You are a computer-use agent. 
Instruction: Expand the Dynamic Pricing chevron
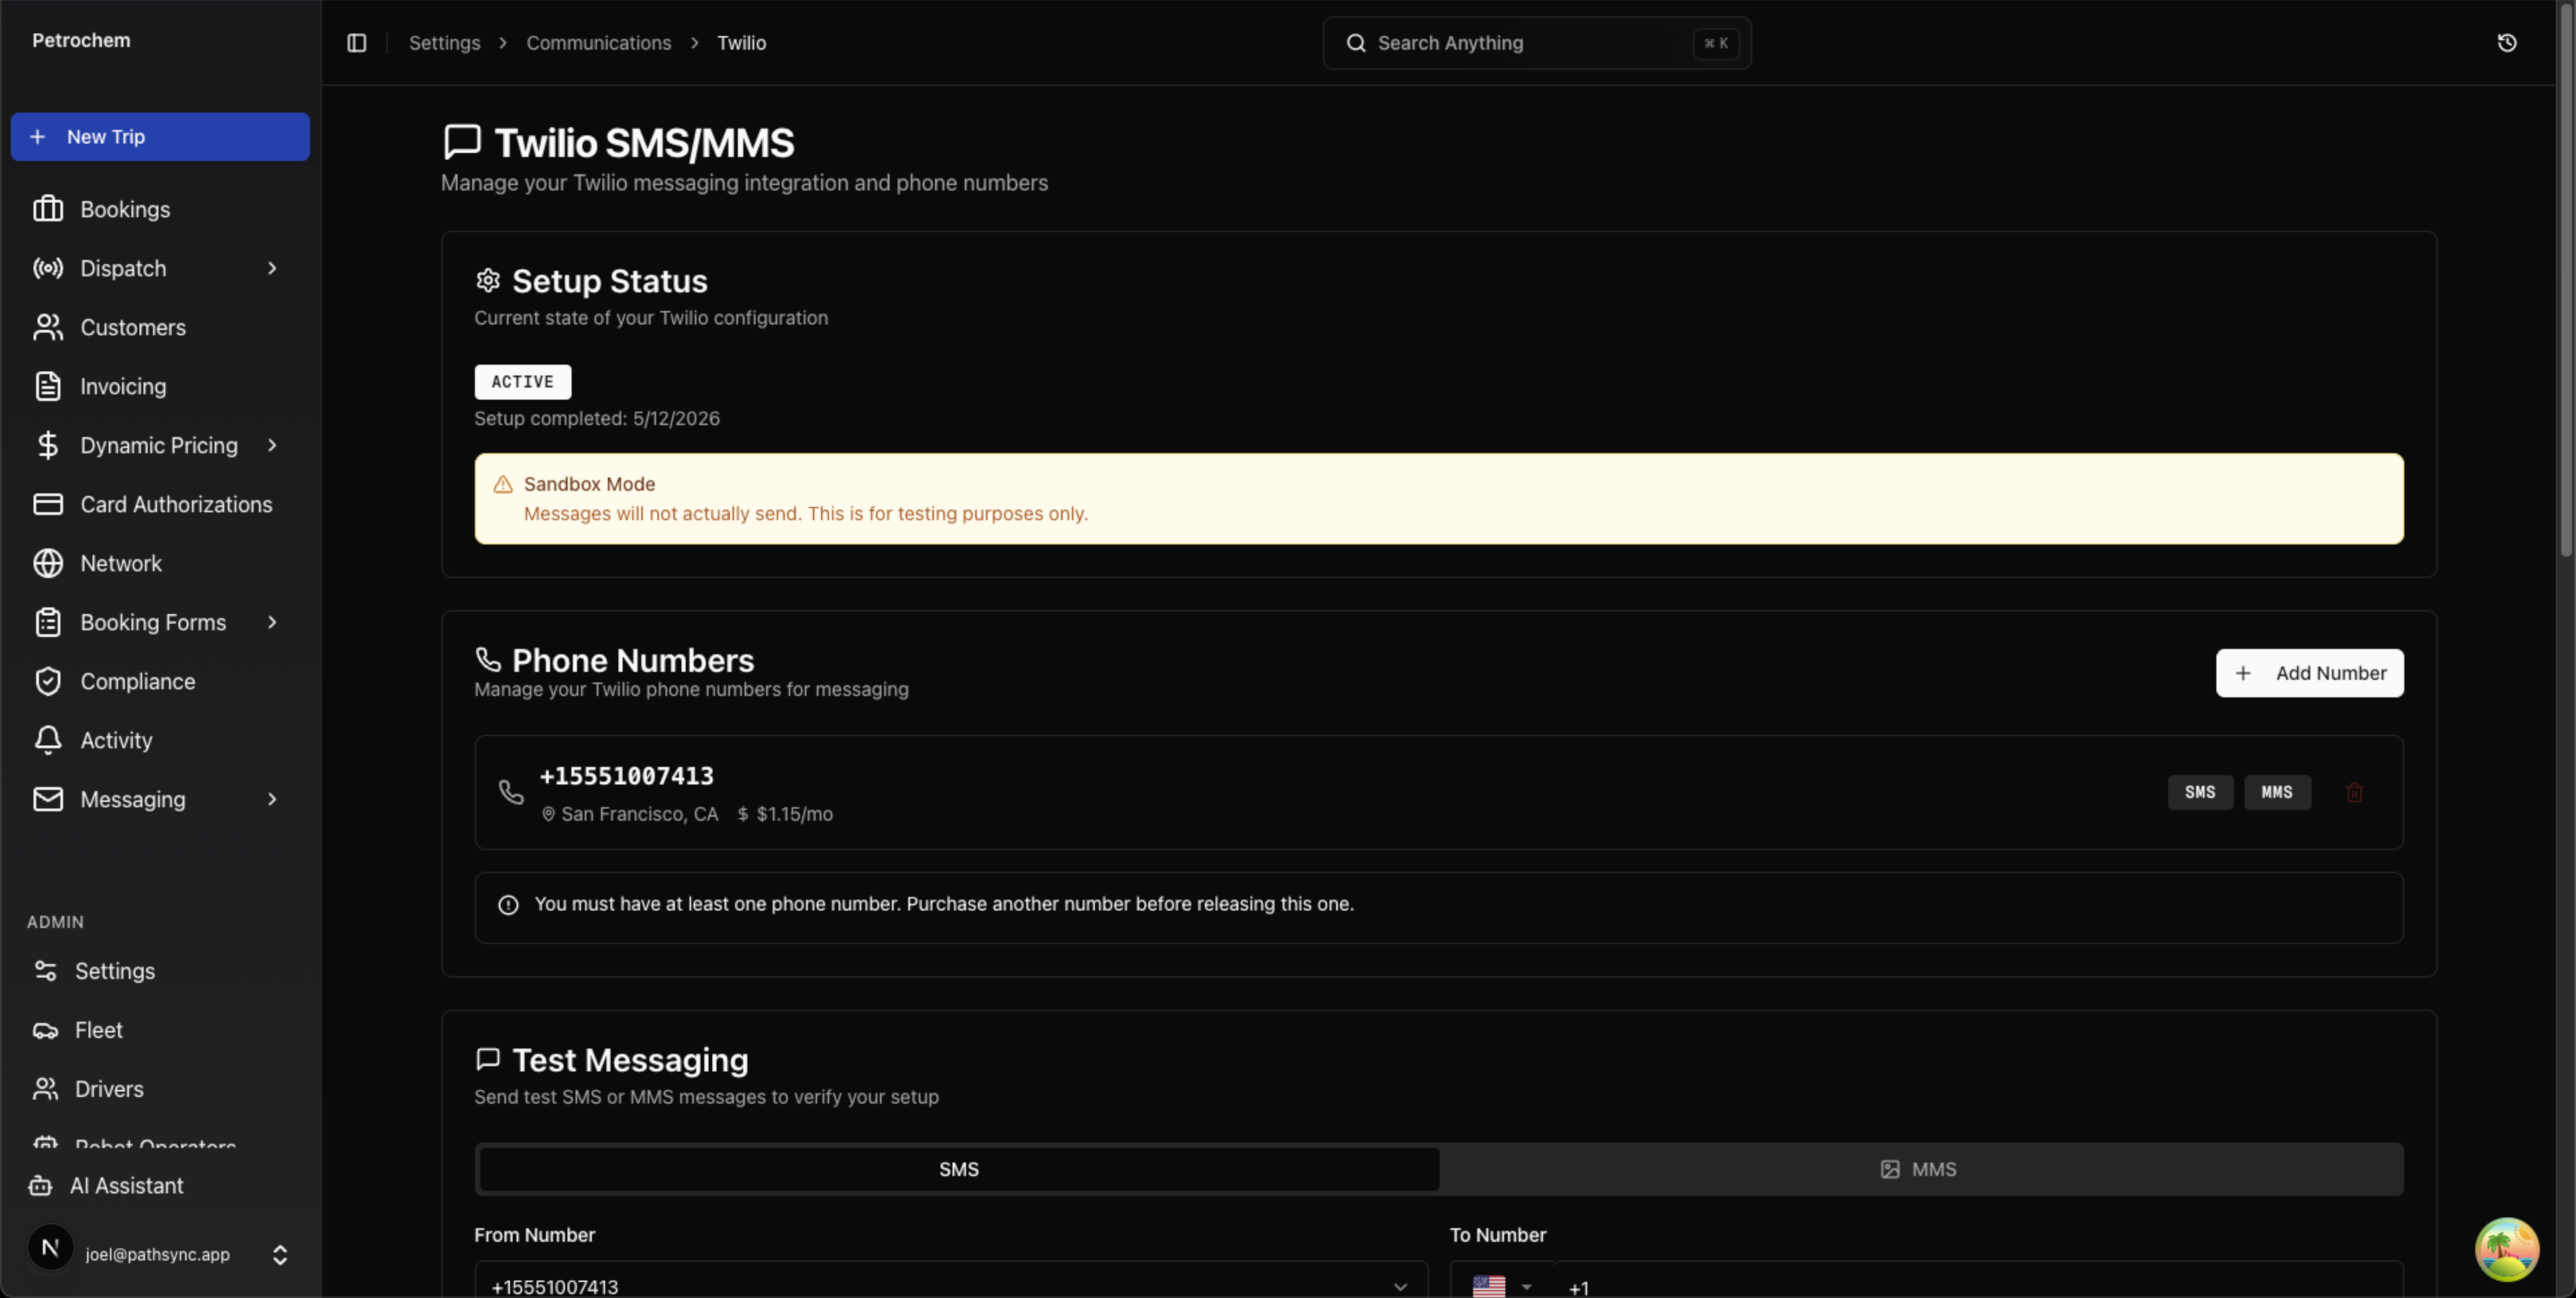tap(272, 445)
